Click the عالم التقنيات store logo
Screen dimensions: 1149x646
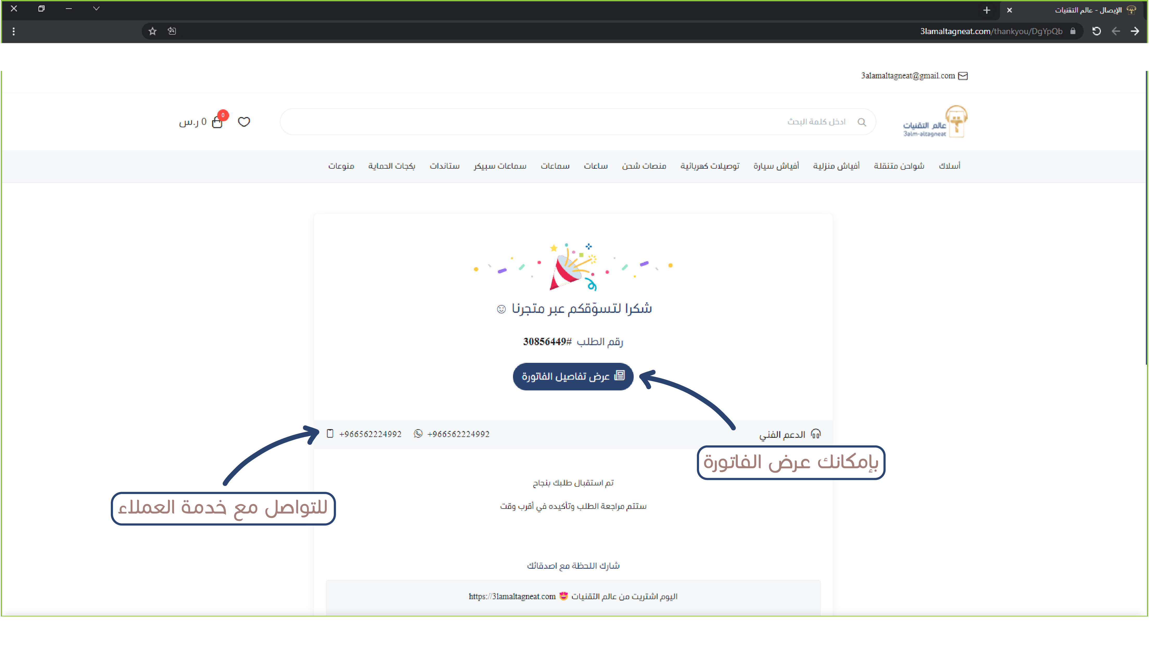(x=935, y=122)
